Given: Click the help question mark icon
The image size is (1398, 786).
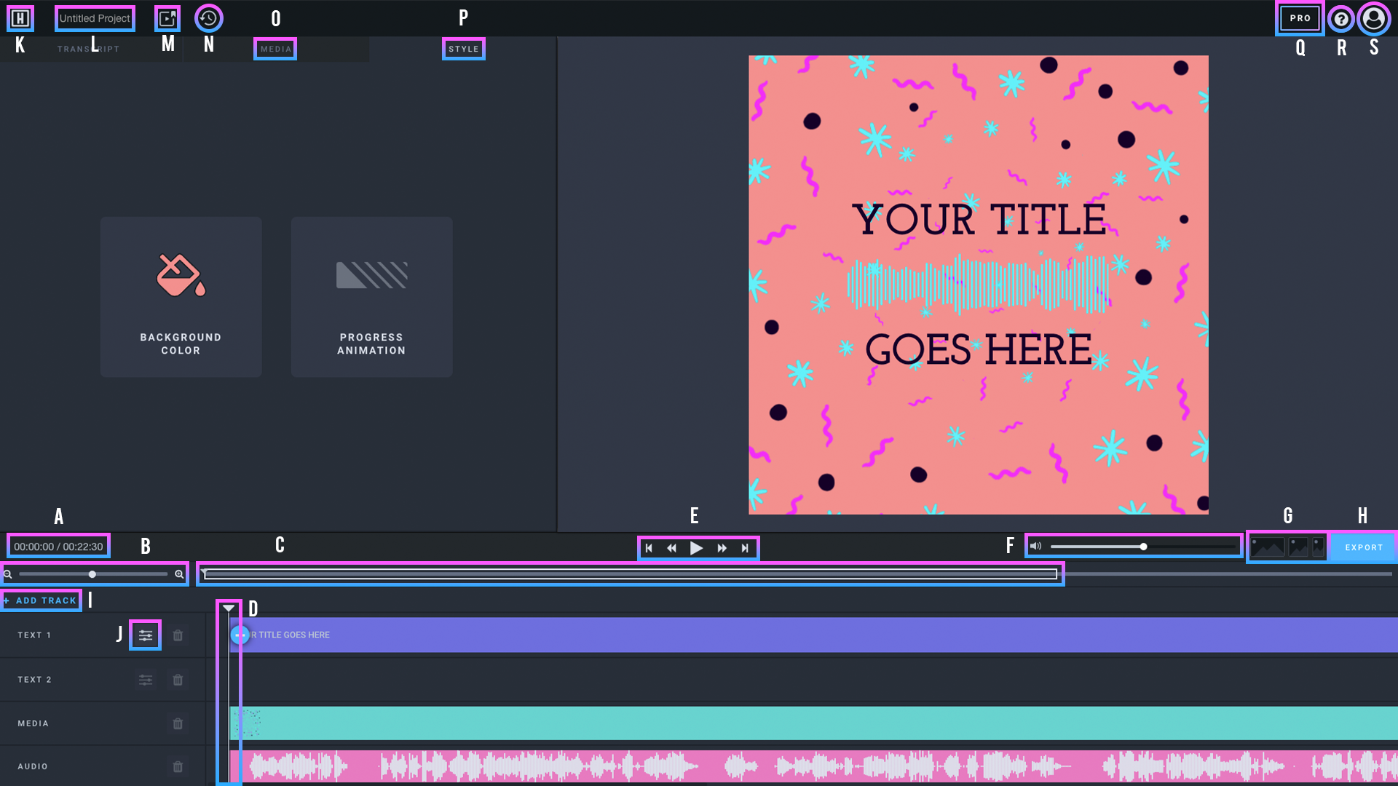Looking at the screenshot, I should pyautogui.click(x=1341, y=17).
